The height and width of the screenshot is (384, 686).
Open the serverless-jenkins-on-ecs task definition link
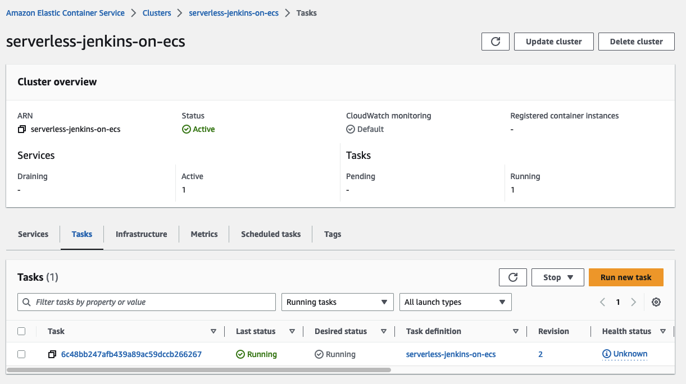pos(451,354)
